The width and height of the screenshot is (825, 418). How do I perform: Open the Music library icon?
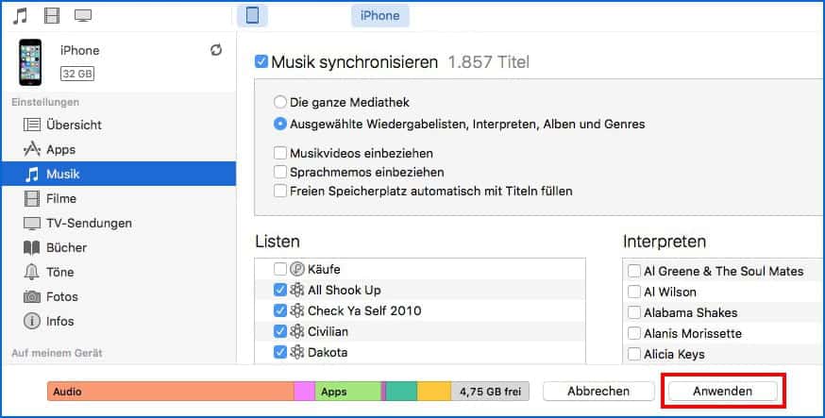(21, 15)
